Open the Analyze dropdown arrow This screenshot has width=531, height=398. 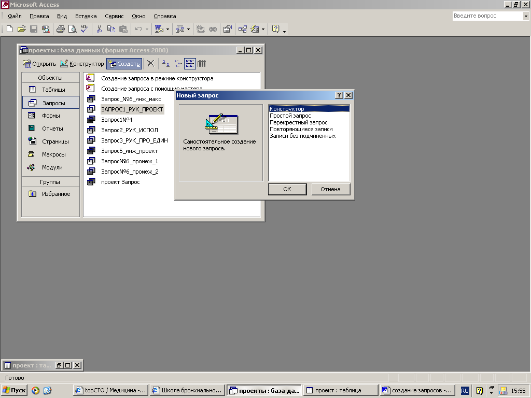click(x=189, y=30)
